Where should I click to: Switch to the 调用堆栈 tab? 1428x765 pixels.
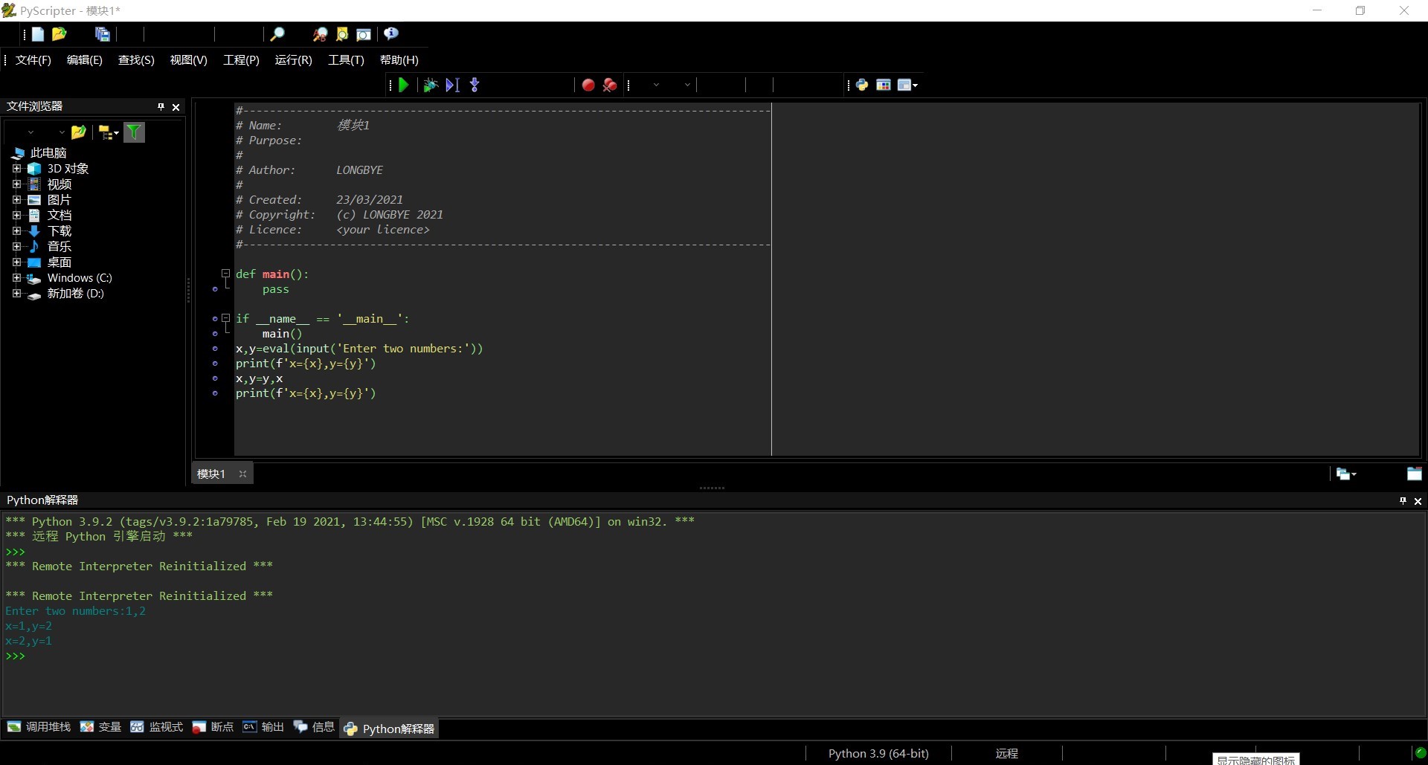coord(39,728)
